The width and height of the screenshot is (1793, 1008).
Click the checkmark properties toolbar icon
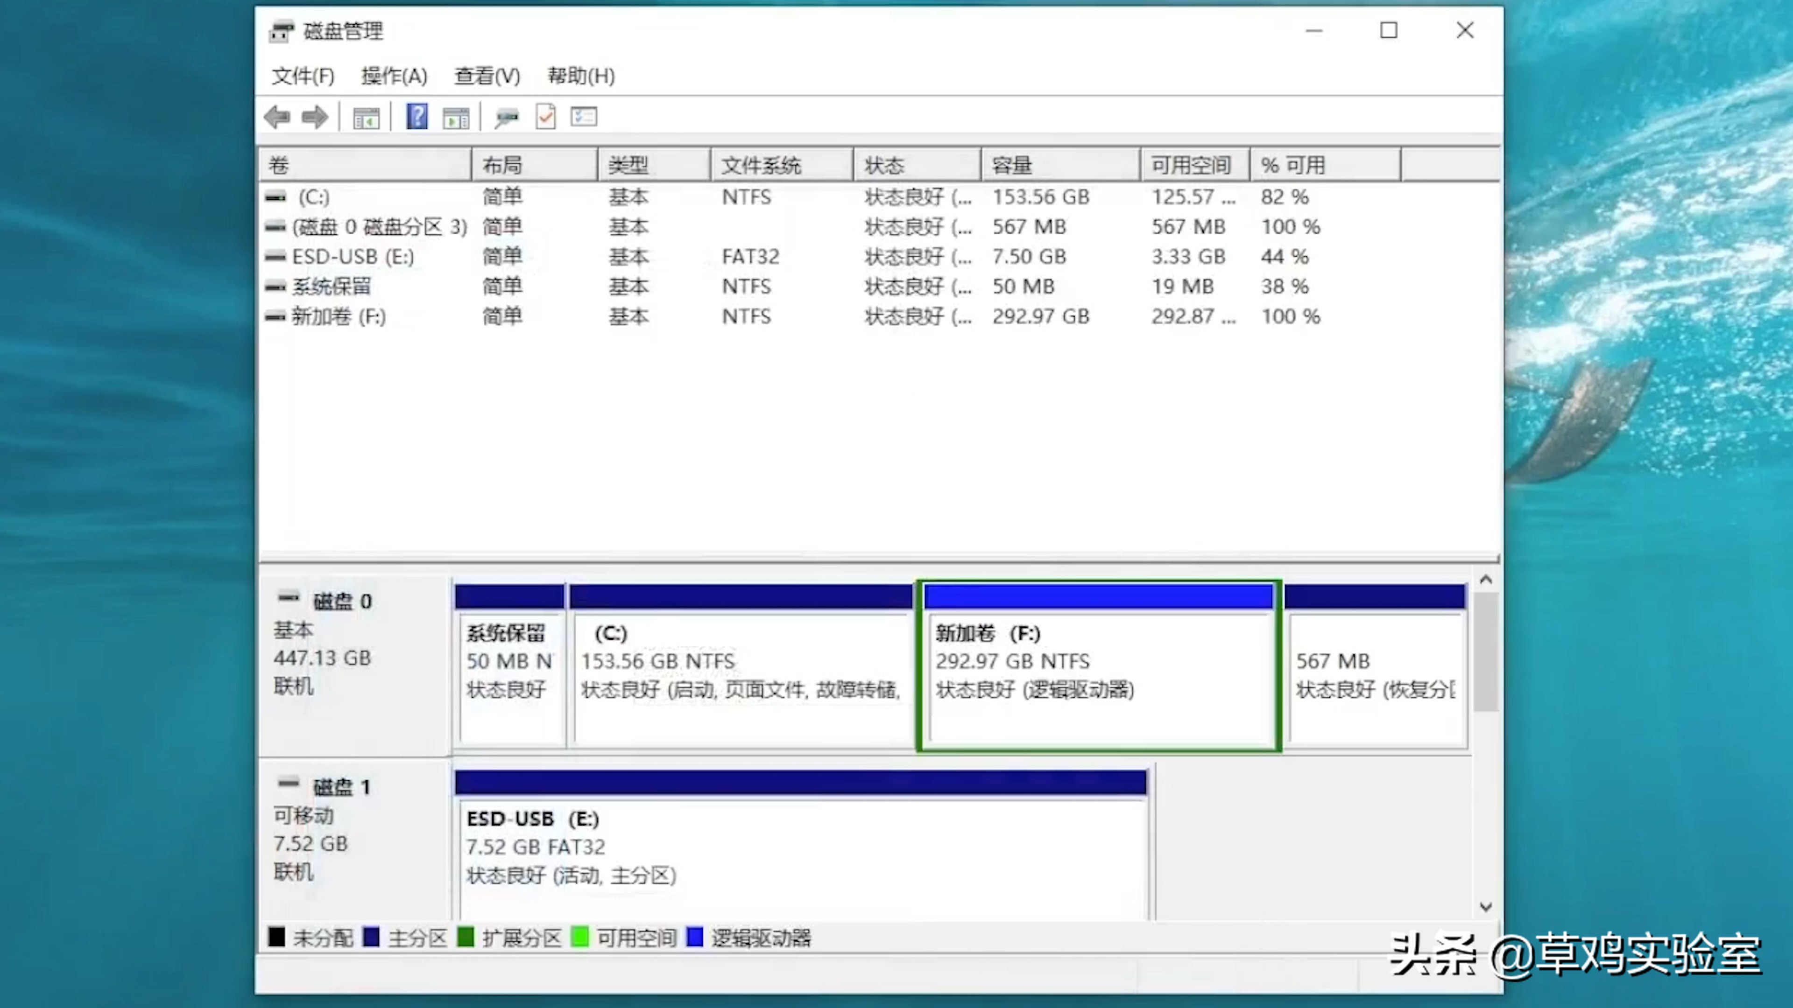point(546,116)
